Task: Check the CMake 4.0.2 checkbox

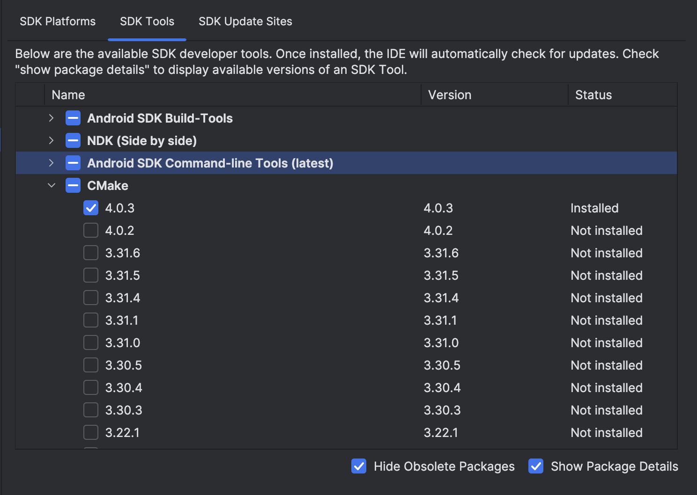Action: click(91, 231)
